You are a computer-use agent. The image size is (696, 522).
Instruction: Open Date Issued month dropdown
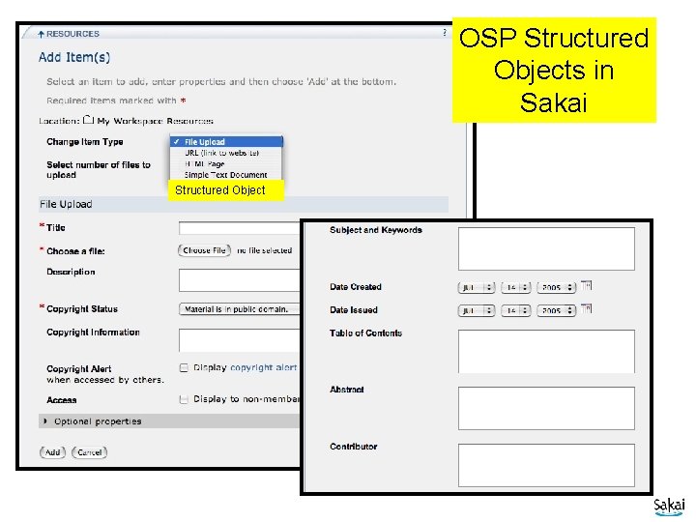477,310
